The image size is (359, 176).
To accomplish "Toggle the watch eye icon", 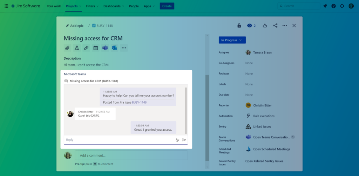I will click(249, 26).
